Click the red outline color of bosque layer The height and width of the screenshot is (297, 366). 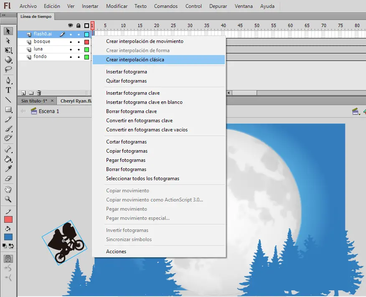click(86, 42)
